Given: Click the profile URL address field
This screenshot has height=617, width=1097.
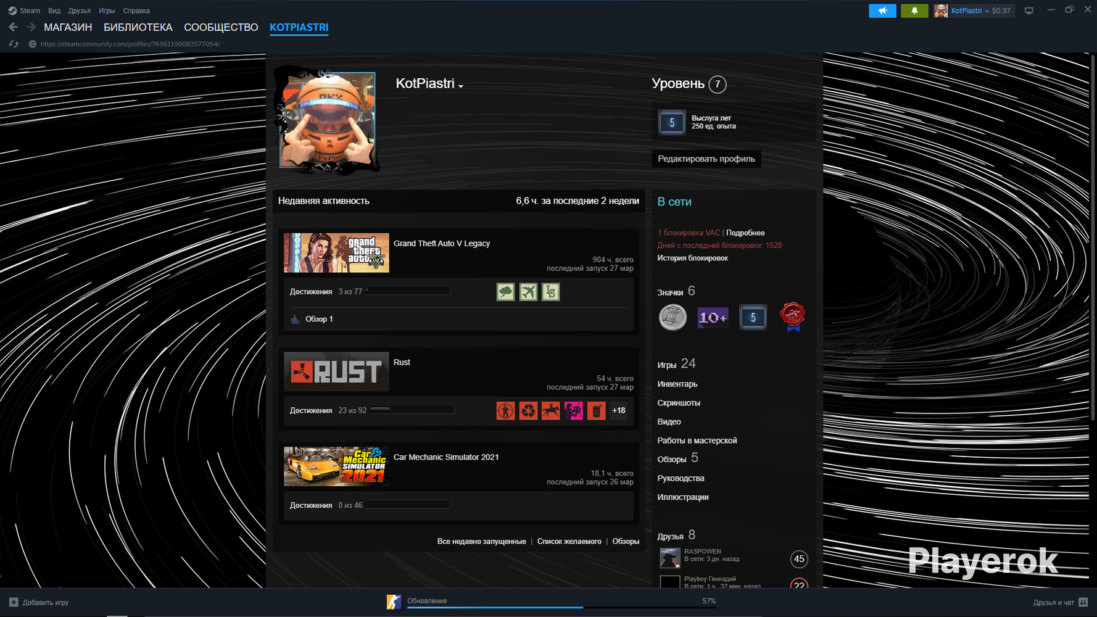Looking at the screenshot, I should click(x=130, y=44).
